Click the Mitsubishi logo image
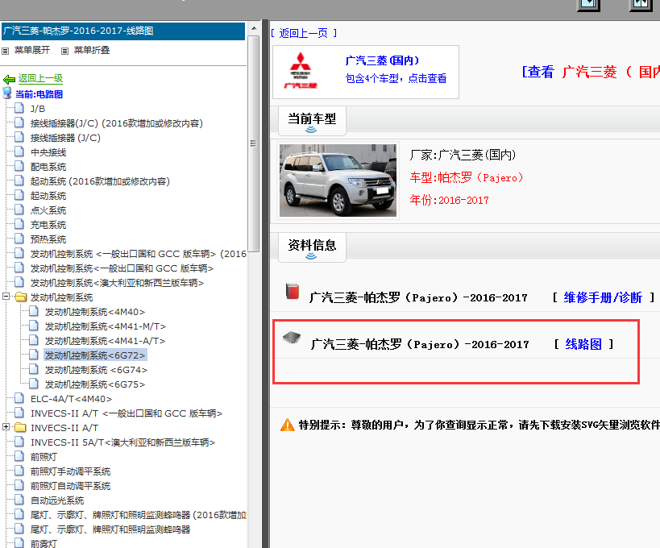Image resolution: width=660 pixels, height=548 pixels. (300, 70)
